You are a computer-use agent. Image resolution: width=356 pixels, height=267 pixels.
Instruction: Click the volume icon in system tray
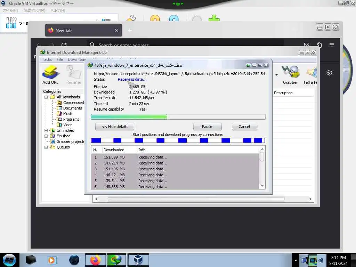pyautogui.click(x=321, y=260)
